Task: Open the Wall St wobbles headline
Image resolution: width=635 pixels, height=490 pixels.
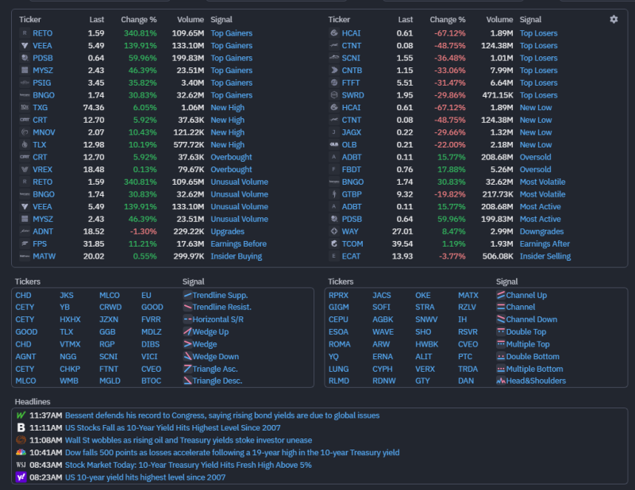Action: click(x=189, y=440)
